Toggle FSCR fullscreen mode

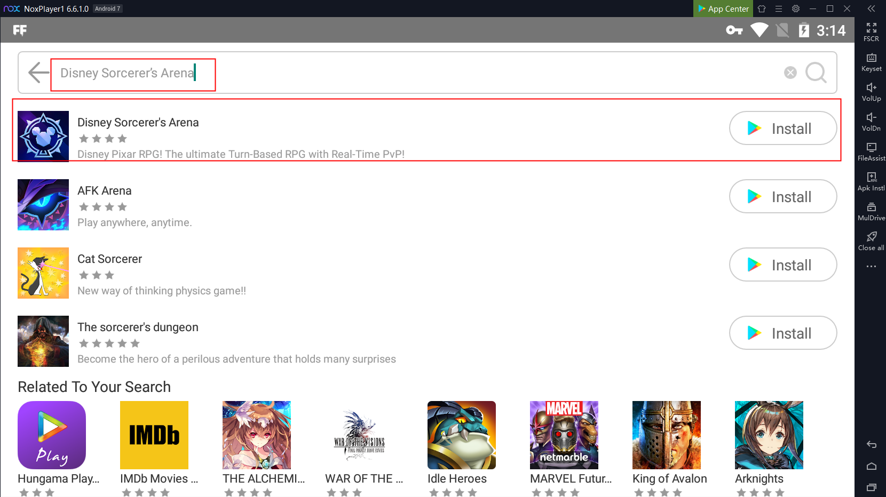871,32
